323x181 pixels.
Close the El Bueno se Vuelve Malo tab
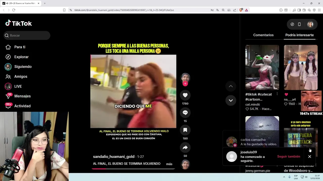coord(39,3)
